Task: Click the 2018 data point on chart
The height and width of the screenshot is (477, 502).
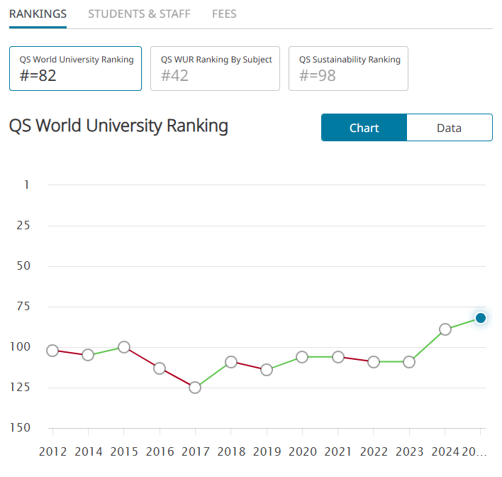Action: [231, 362]
